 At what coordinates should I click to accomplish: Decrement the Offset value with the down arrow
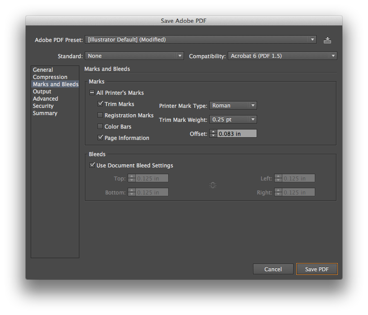[213, 135]
